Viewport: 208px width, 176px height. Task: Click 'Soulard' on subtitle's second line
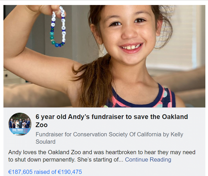45,142
